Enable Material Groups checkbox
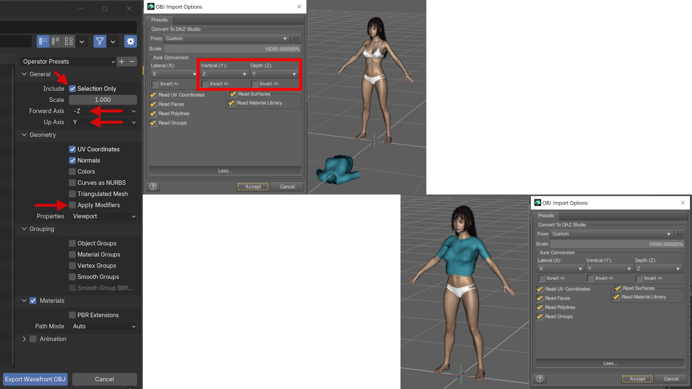This screenshot has height=389, width=692. coord(72,254)
